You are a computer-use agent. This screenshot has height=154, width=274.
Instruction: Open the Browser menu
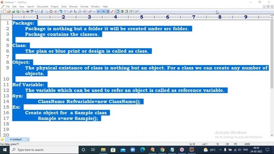(73, 6)
